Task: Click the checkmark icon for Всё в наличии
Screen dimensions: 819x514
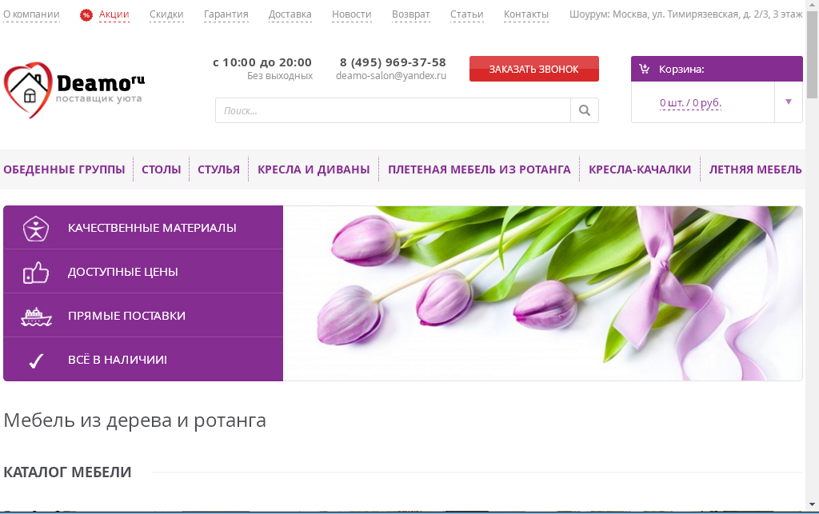Action: (x=36, y=361)
